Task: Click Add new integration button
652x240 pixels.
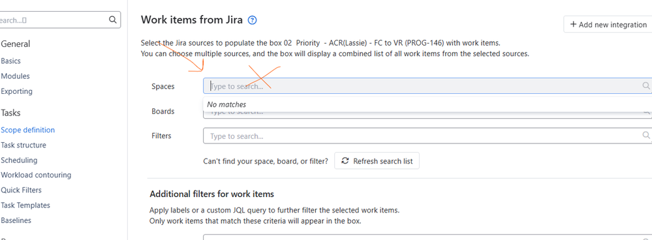Action: pos(608,24)
